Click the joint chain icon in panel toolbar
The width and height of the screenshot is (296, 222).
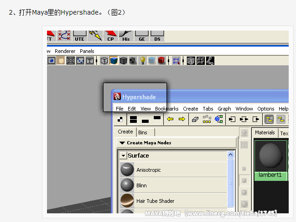coord(210,61)
